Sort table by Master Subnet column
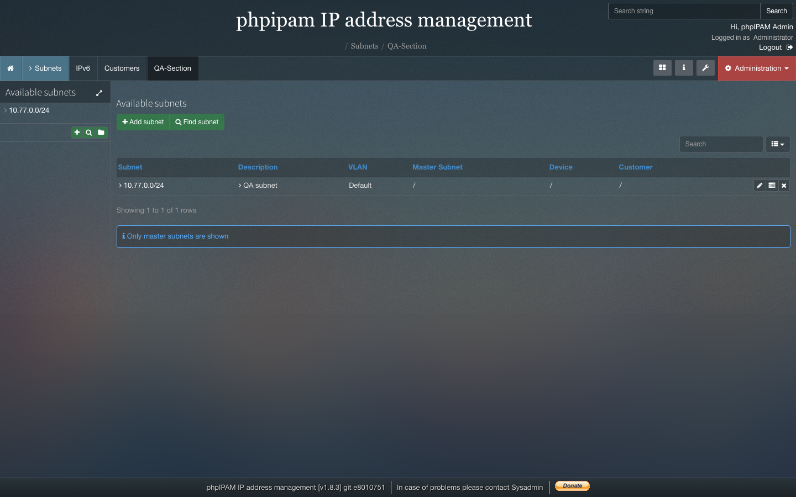The height and width of the screenshot is (497, 796). (x=437, y=167)
